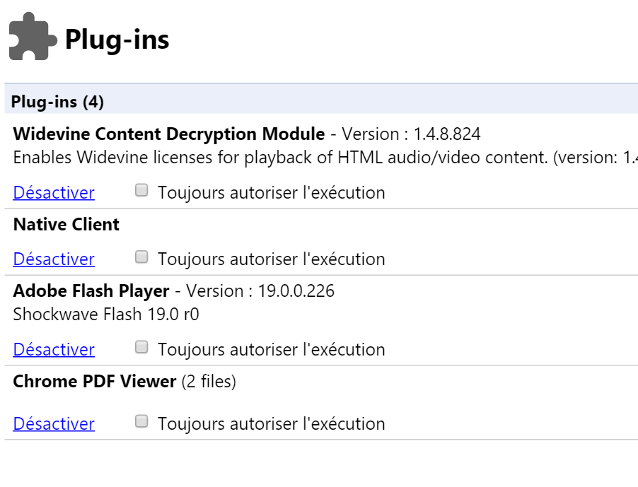Screen dimensions: 638x487
Task: Click the Widevine Content Decryption Module title
Action: 169,134
